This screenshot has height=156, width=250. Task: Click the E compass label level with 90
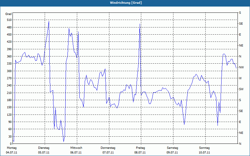click(240, 122)
